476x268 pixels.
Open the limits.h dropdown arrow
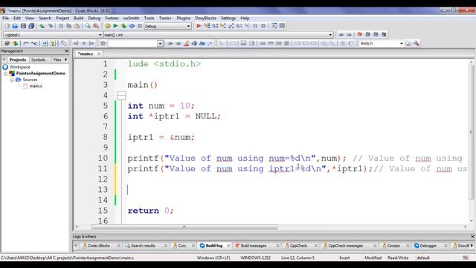coord(402,43)
